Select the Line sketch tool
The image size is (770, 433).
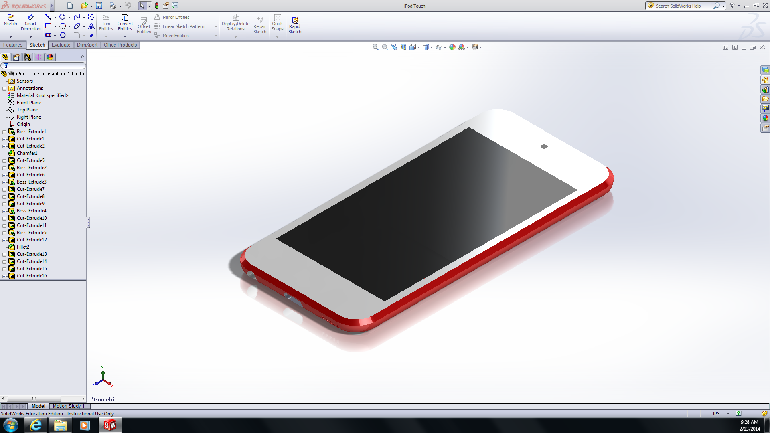point(48,17)
